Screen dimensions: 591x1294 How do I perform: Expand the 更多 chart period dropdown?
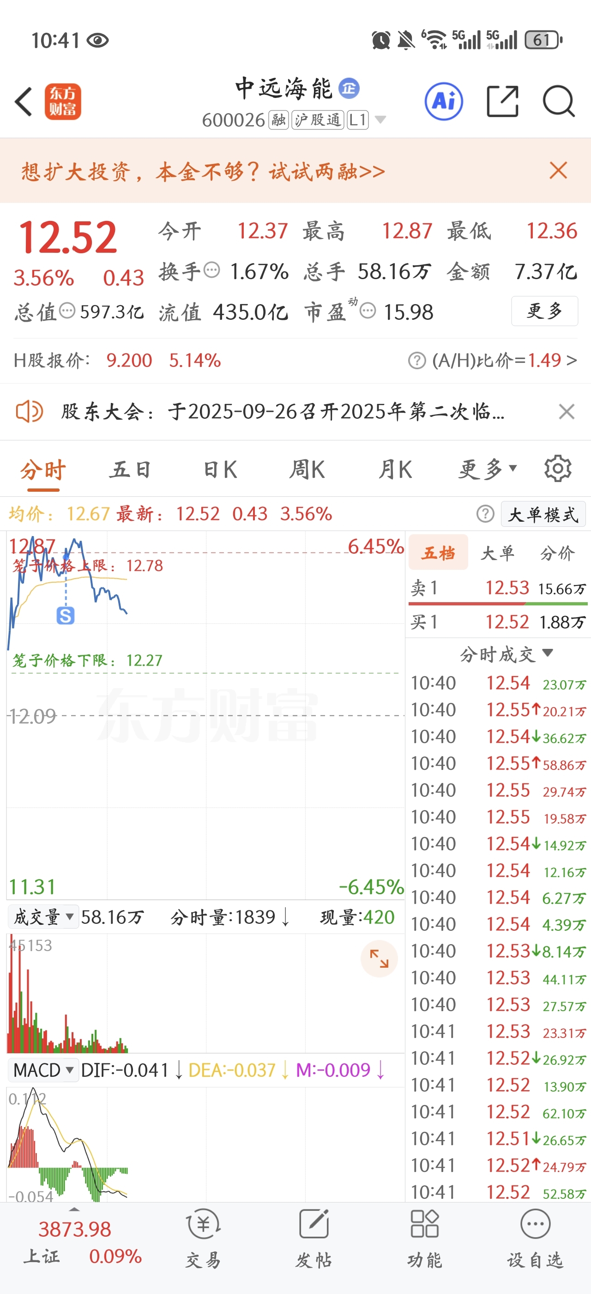pyautogui.click(x=487, y=469)
